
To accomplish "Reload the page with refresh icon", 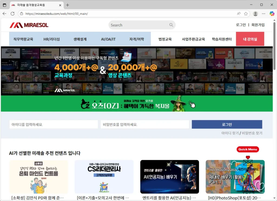I will [x=12, y=14].
